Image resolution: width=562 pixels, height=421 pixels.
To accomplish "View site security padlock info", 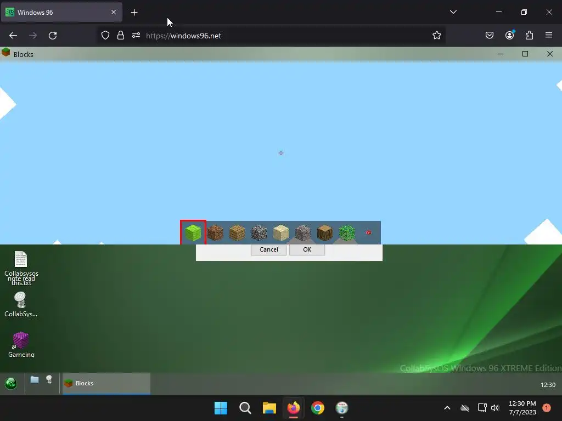I will click(121, 36).
